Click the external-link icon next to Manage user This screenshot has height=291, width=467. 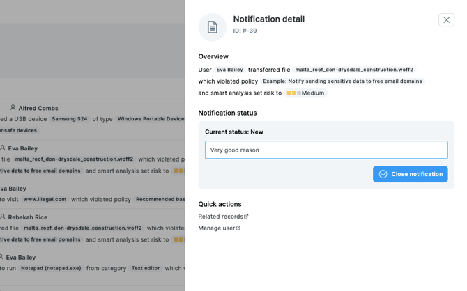pos(238,228)
